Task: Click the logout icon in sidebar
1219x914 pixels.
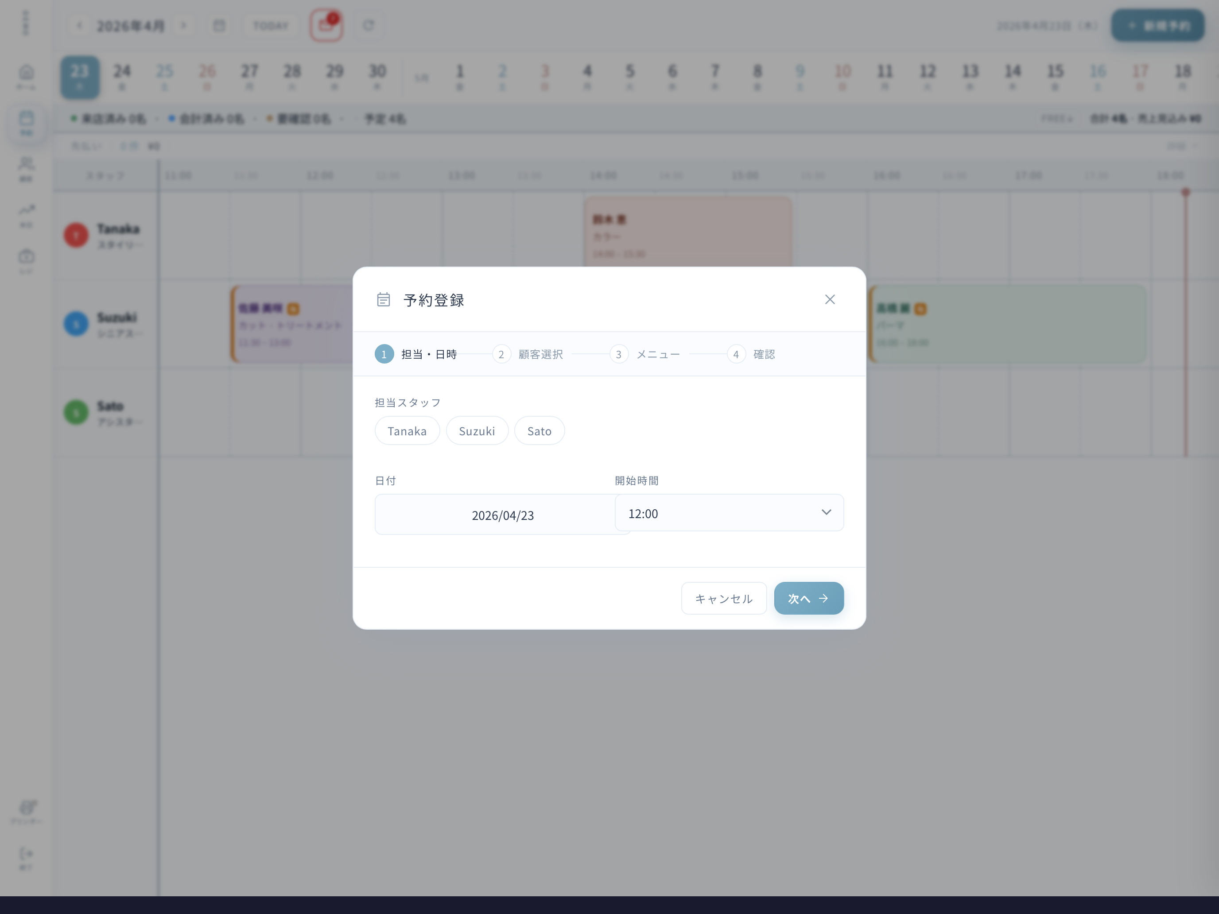Action: coord(27,859)
